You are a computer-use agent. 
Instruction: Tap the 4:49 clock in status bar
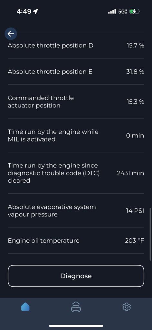click(24, 12)
